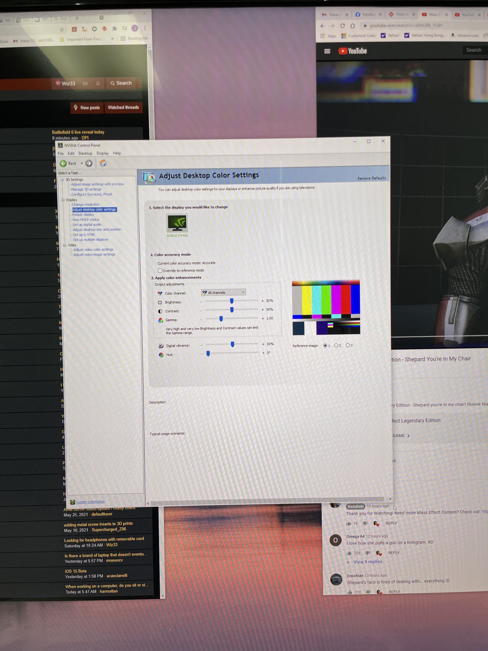Collapse the 3D Settings tree node
Image resolution: width=488 pixels, height=651 pixels.
[x=62, y=180]
